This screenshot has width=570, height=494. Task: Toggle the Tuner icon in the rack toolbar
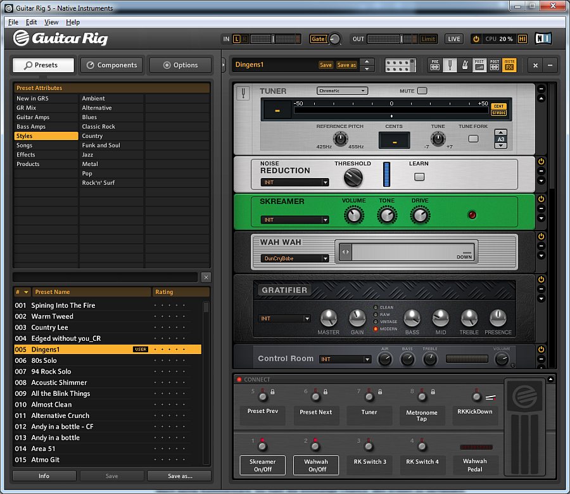click(x=449, y=65)
